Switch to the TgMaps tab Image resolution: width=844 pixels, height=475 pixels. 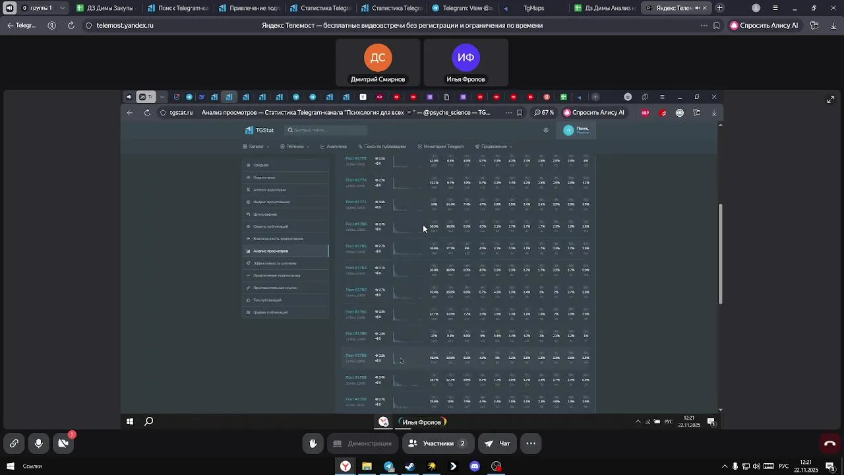coord(533,8)
